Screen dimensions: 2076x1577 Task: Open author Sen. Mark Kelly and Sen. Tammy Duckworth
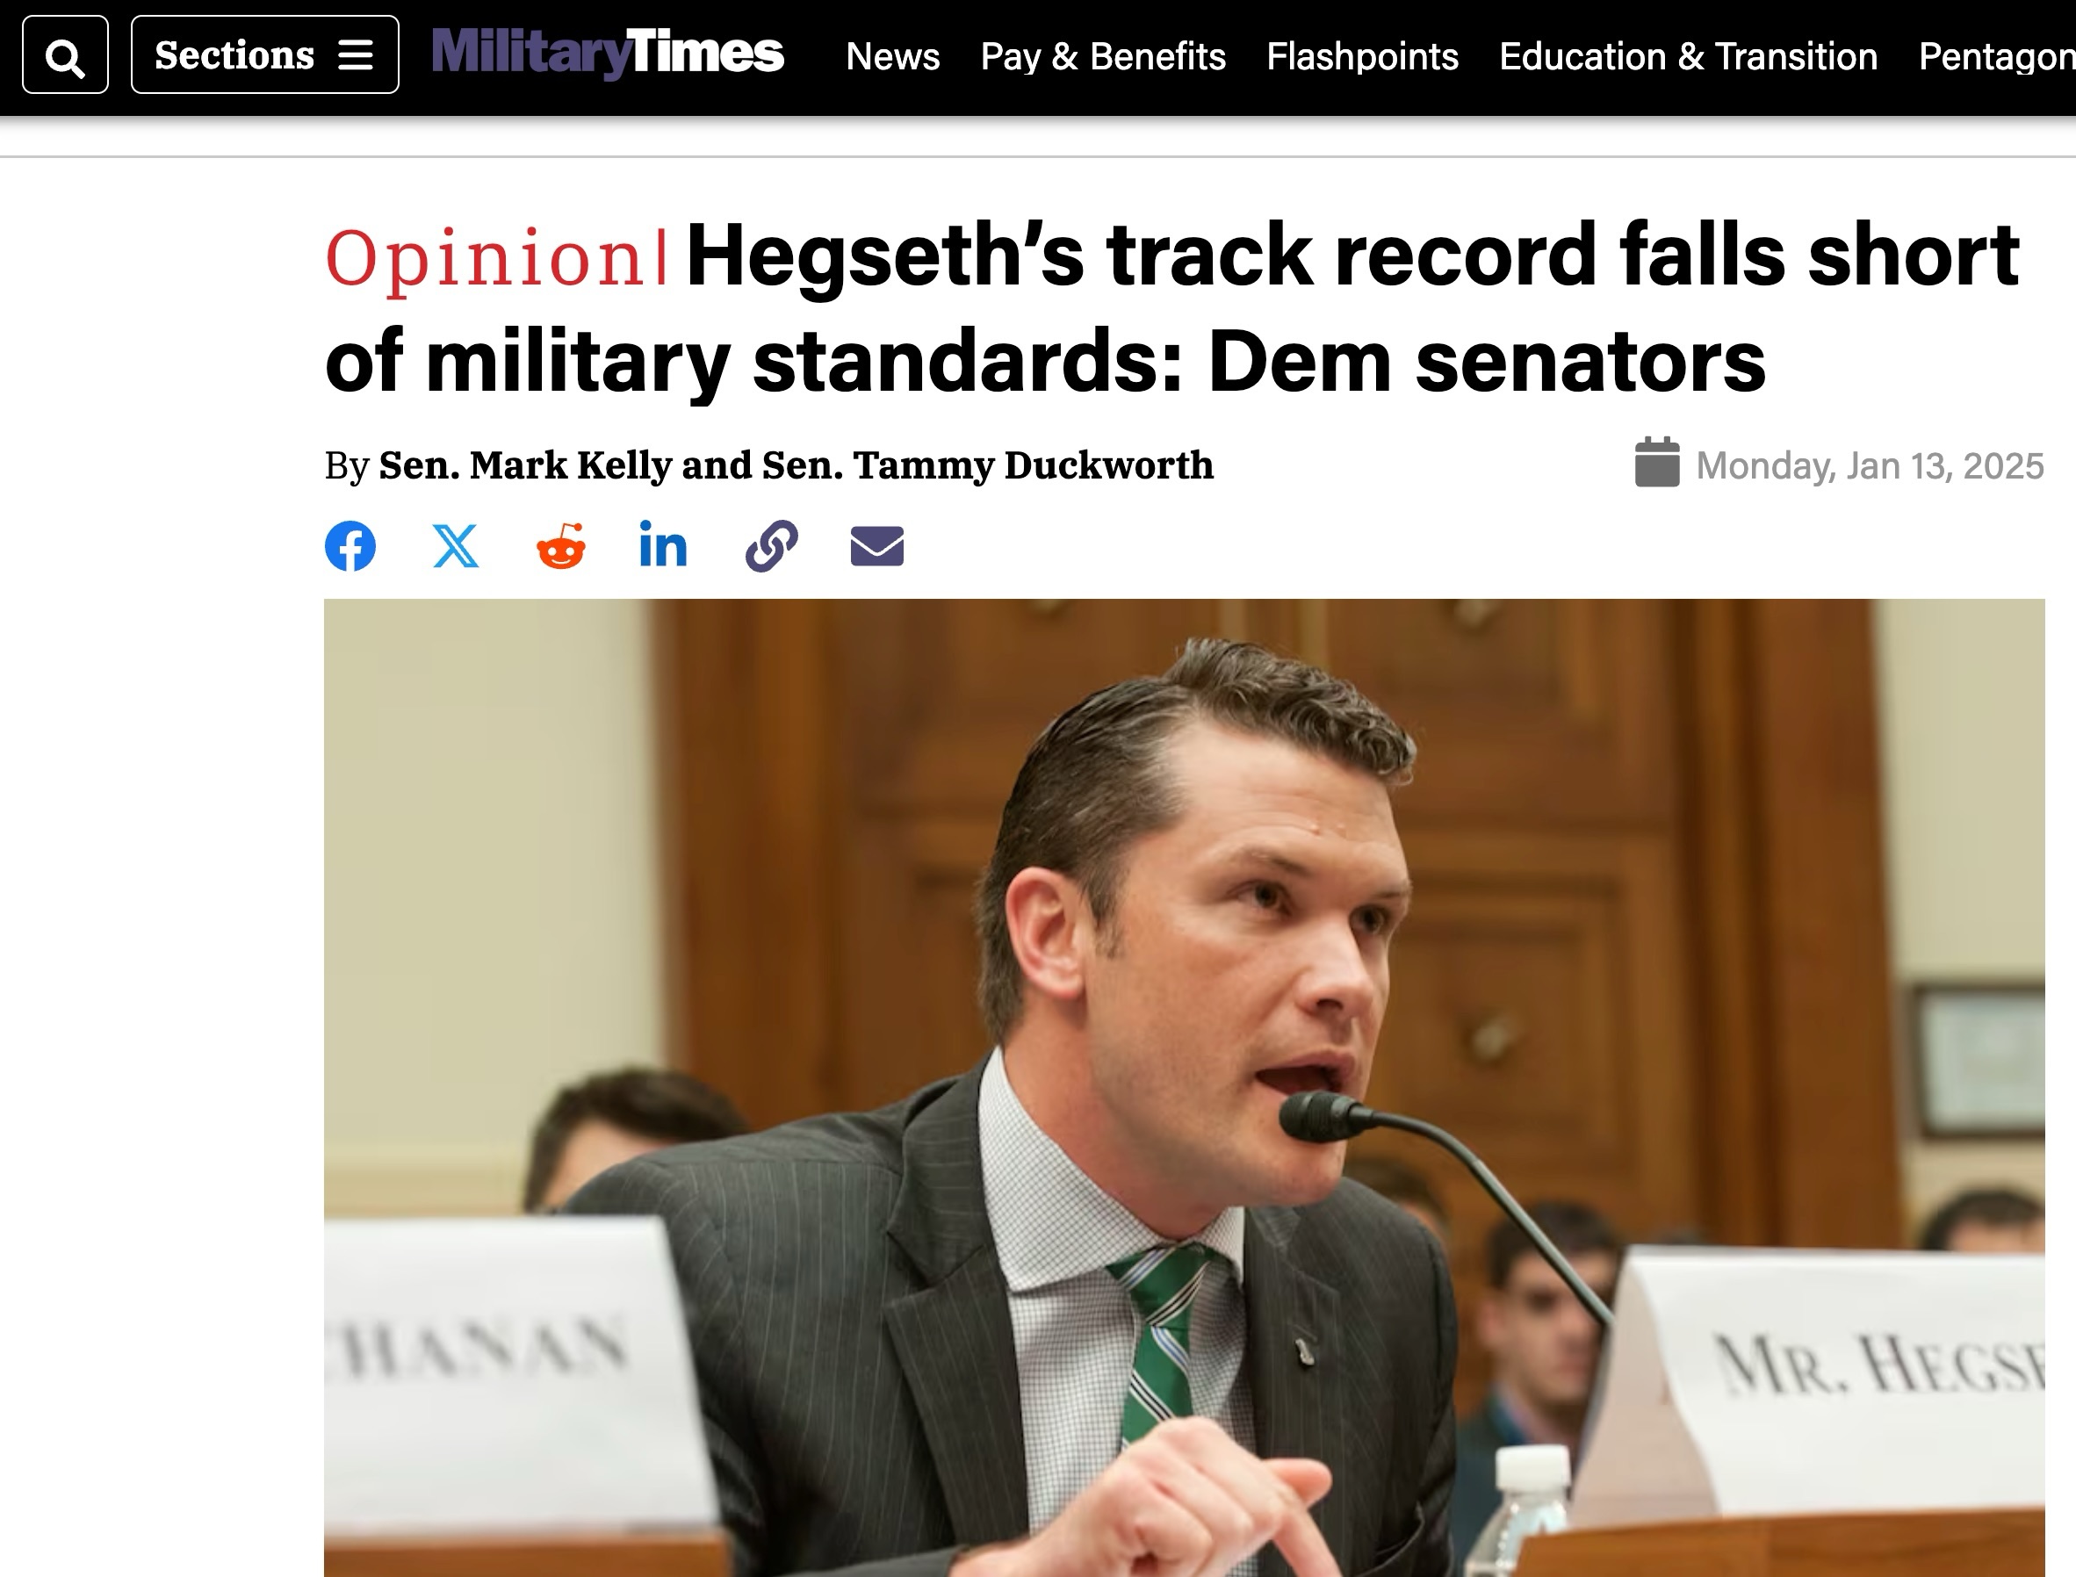click(x=797, y=465)
